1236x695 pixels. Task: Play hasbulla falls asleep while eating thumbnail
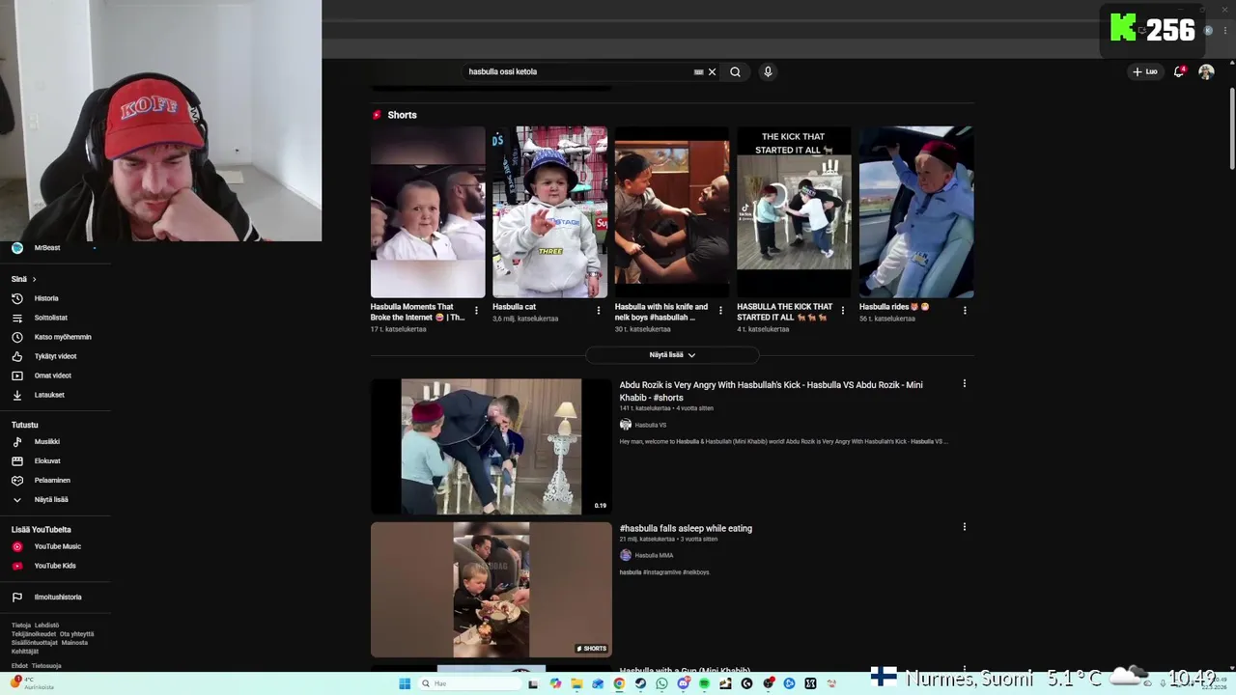(492, 590)
